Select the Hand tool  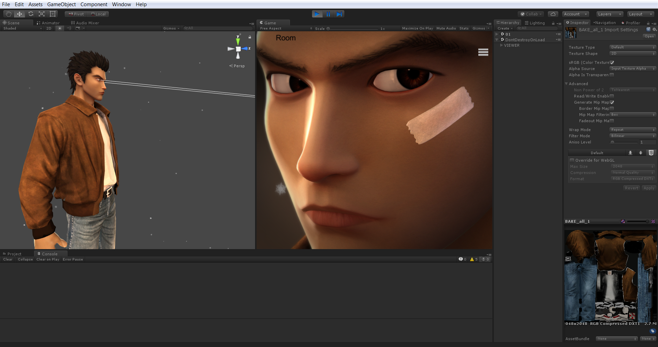(x=9, y=14)
